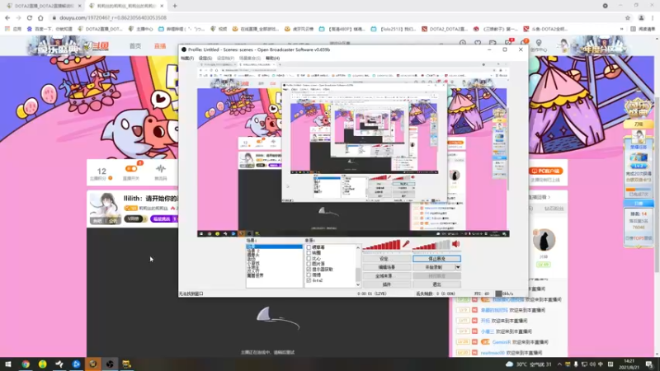660x371 pixels.
Task: Open Windows Start menu
Action: [8, 364]
